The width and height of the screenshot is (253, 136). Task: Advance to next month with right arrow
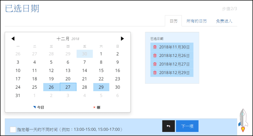(x=122, y=39)
